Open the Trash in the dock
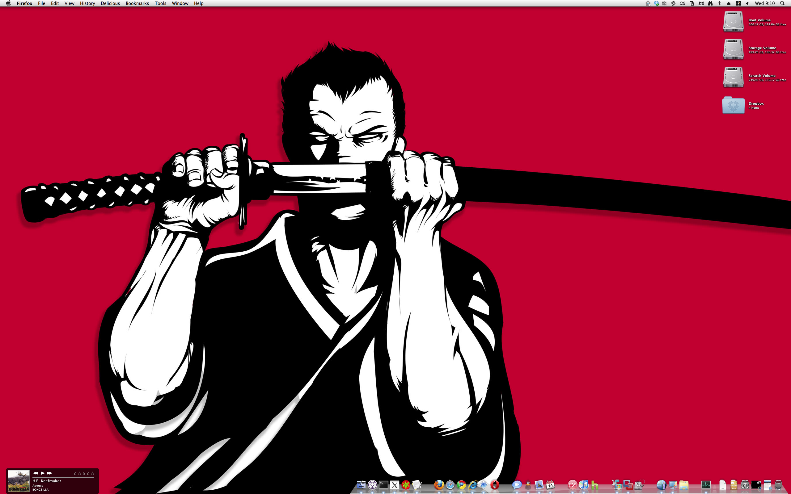Screen dimensions: 791x494 (x=778, y=484)
